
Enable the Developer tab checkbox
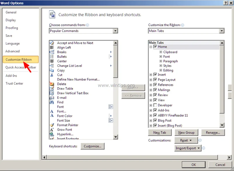coord(155,105)
